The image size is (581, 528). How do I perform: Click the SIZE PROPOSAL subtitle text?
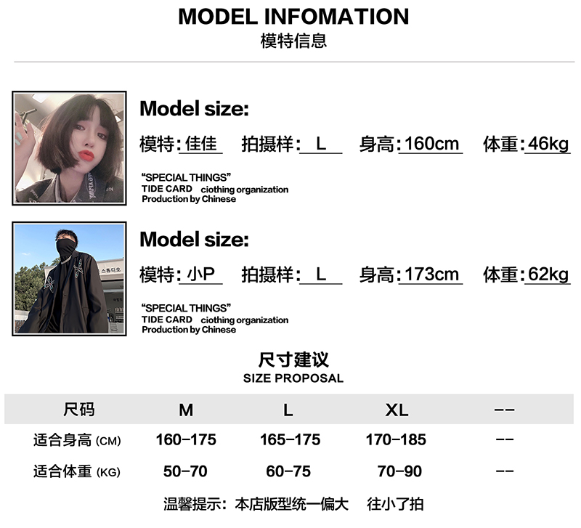point(293,378)
